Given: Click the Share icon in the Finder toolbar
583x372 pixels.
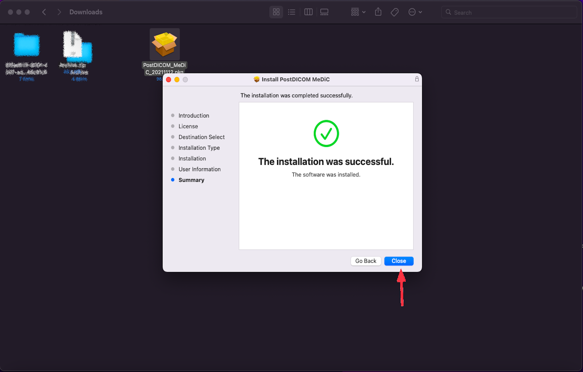Looking at the screenshot, I should (378, 12).
